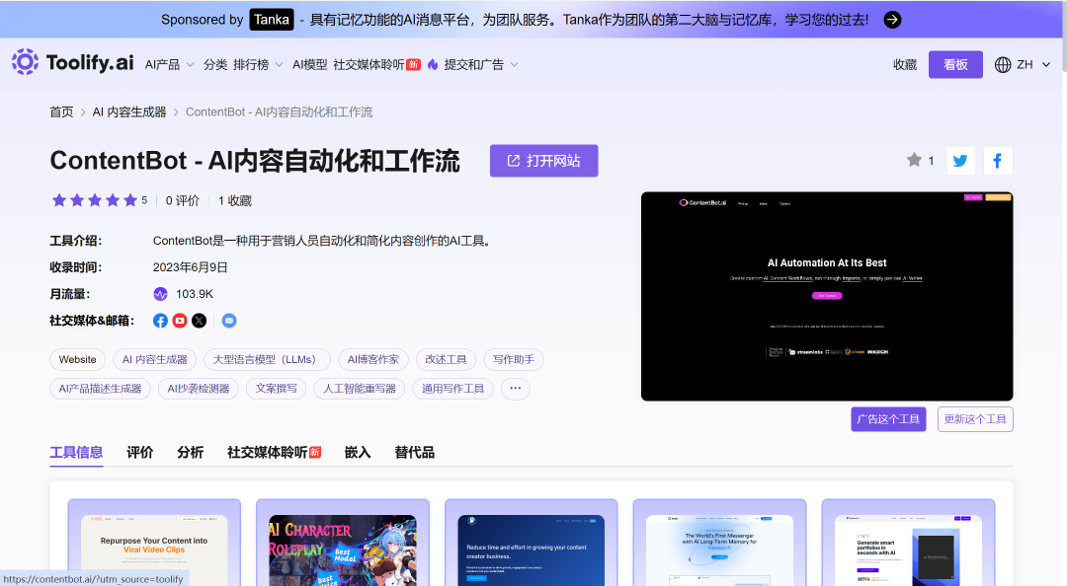Switch to the 分析 tab

[190, 453]
